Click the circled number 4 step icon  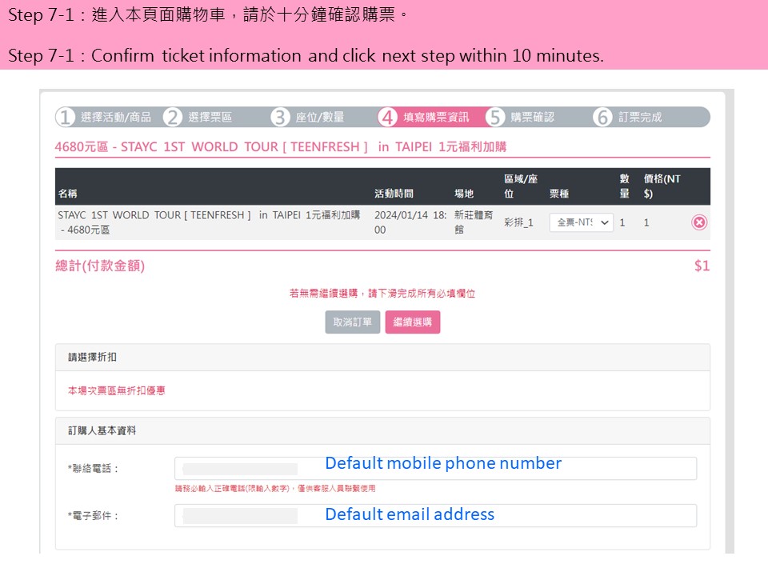(x=387, y=117)
